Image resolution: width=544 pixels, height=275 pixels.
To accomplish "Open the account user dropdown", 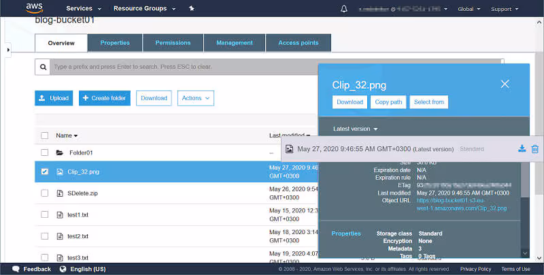I will point(403,9).
